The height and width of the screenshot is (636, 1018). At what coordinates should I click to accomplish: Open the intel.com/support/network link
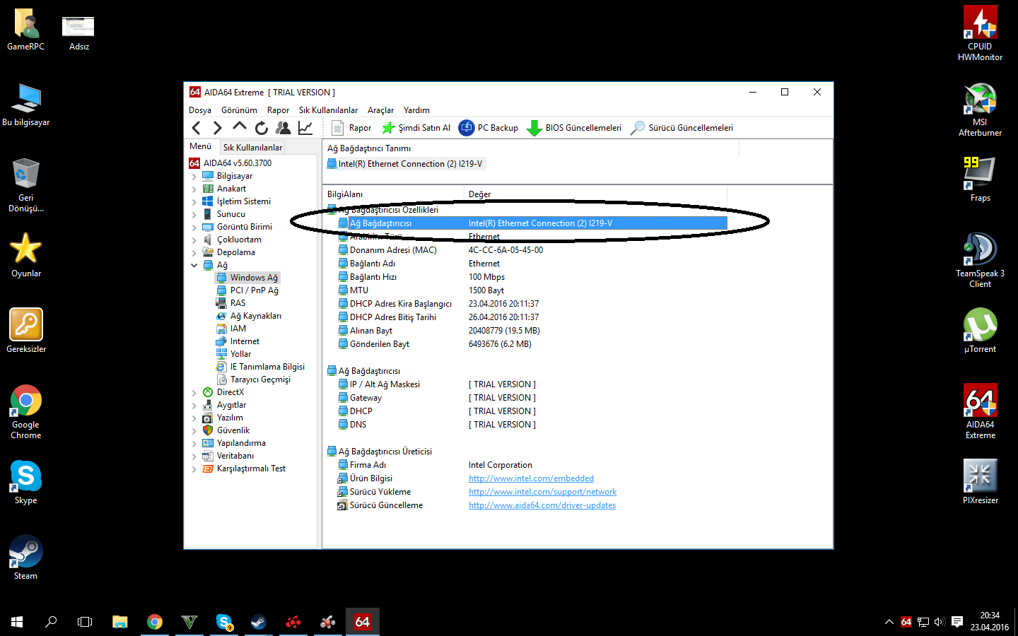pos(542,492)
